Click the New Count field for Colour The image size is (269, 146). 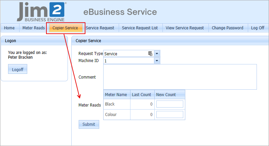click(170, 115)
